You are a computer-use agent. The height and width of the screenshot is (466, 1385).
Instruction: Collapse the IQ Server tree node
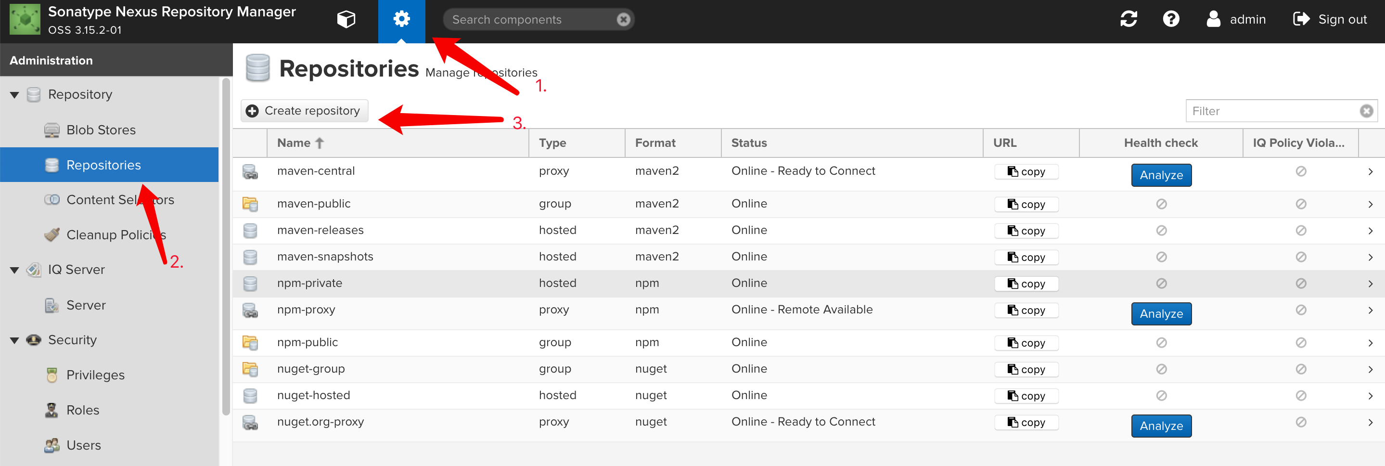coord(14,270)
